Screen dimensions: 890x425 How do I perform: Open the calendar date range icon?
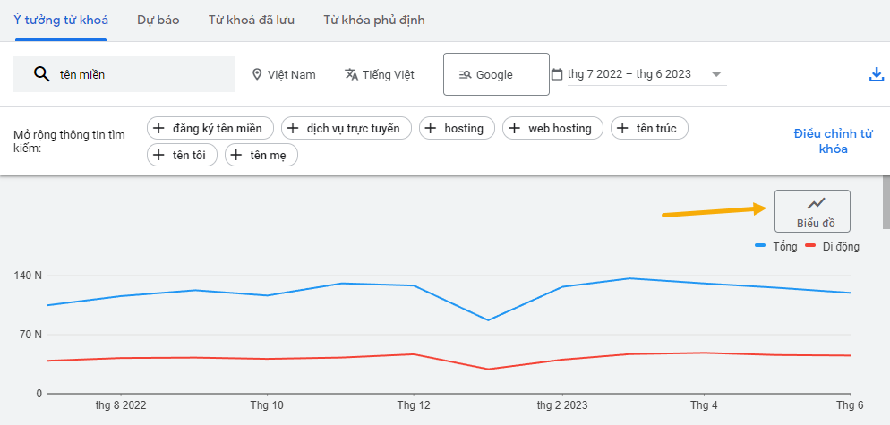point(557,74)
